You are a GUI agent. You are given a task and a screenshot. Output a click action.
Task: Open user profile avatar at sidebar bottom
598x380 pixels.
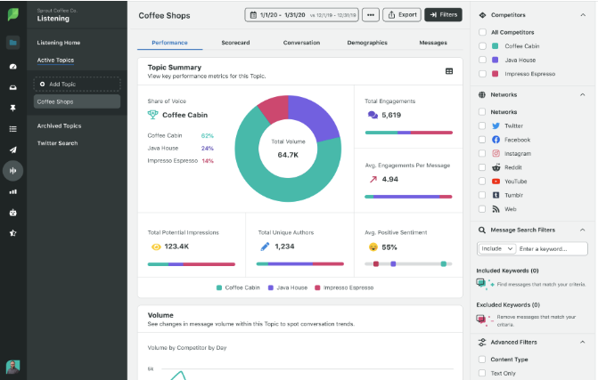[x=13, y=368]
